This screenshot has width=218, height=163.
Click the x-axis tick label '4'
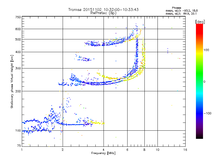(104, 150)
